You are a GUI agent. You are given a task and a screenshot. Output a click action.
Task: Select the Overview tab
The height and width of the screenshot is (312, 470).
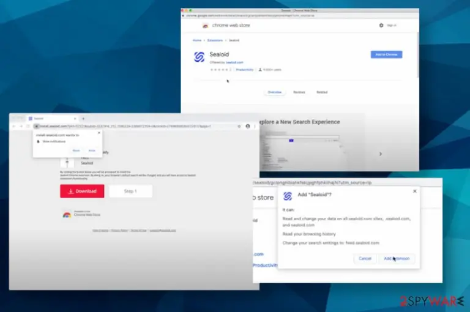(275, 92)
